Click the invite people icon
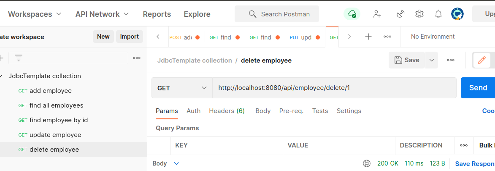495x171 pixels. (x=377, y=14)
